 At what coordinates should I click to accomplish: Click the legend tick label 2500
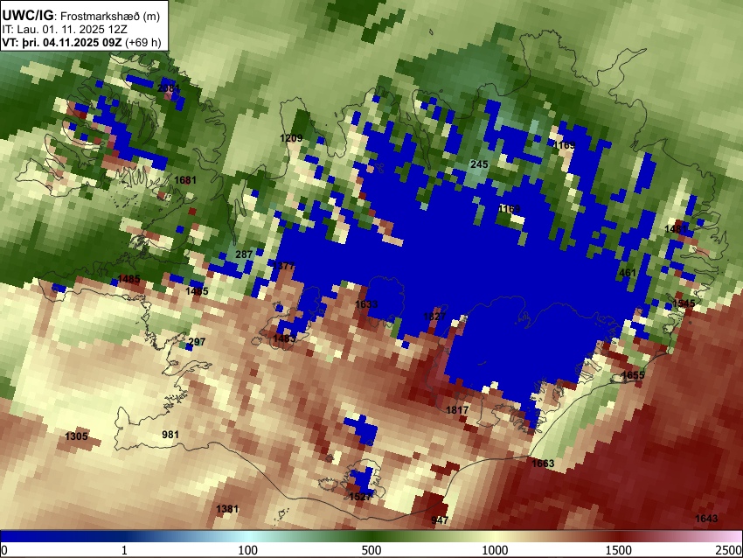729,550
